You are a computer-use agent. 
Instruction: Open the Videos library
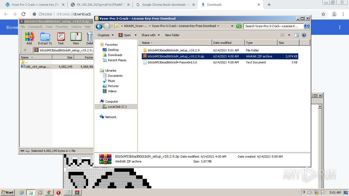tap(112, 91)
